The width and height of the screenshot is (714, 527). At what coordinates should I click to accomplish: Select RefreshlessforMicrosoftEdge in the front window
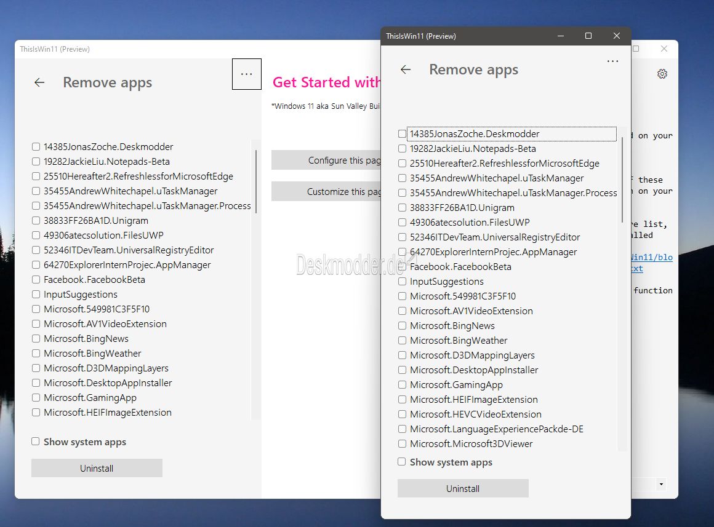click(402, 164)
